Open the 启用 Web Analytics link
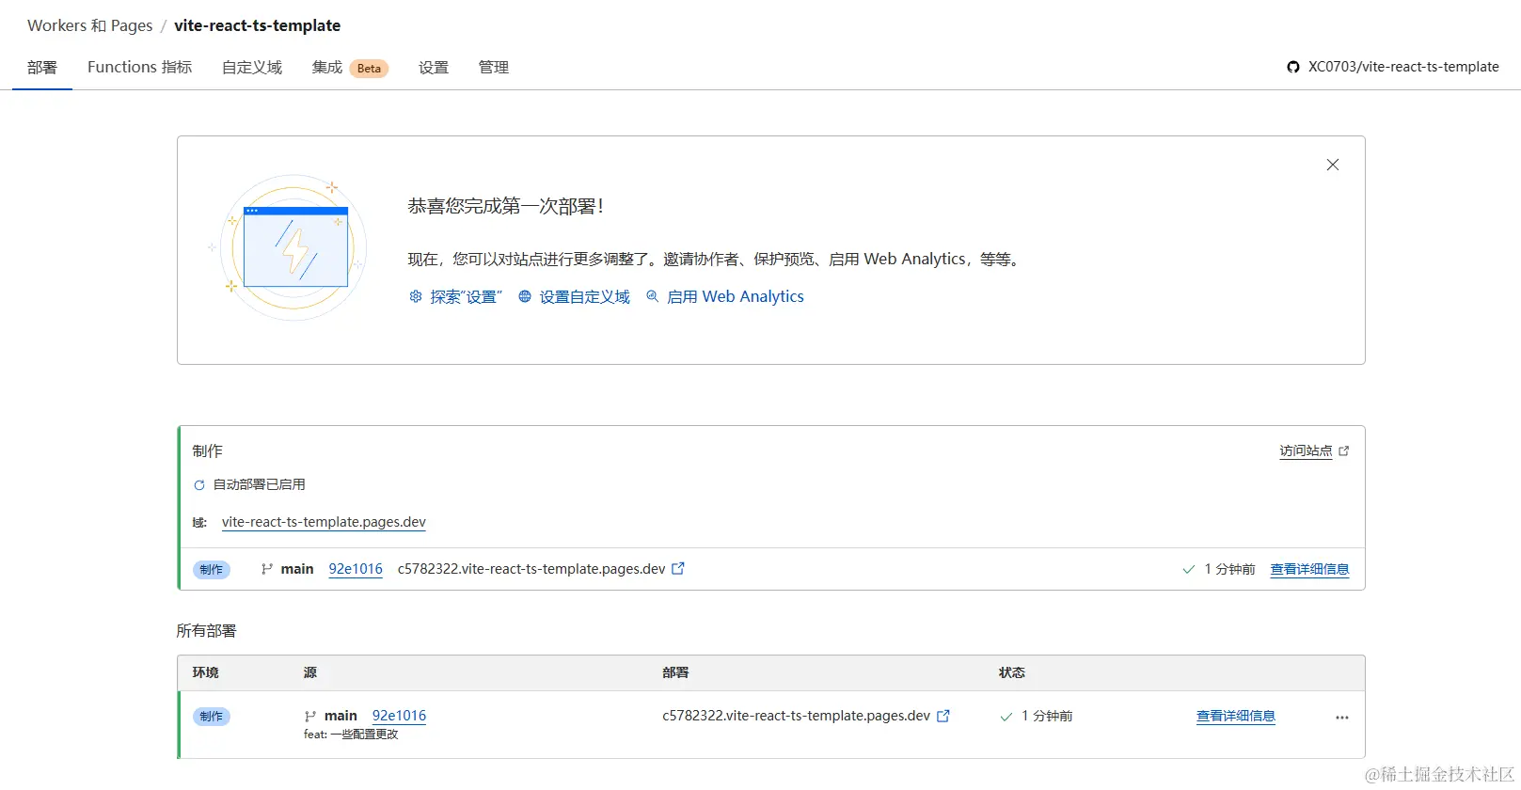The width and height of the screenshot is (1521, 790). (736, 297)
